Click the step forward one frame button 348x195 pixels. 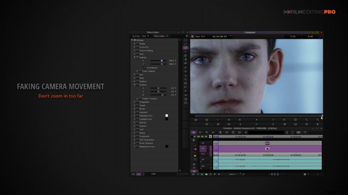(x=240, y=120)
